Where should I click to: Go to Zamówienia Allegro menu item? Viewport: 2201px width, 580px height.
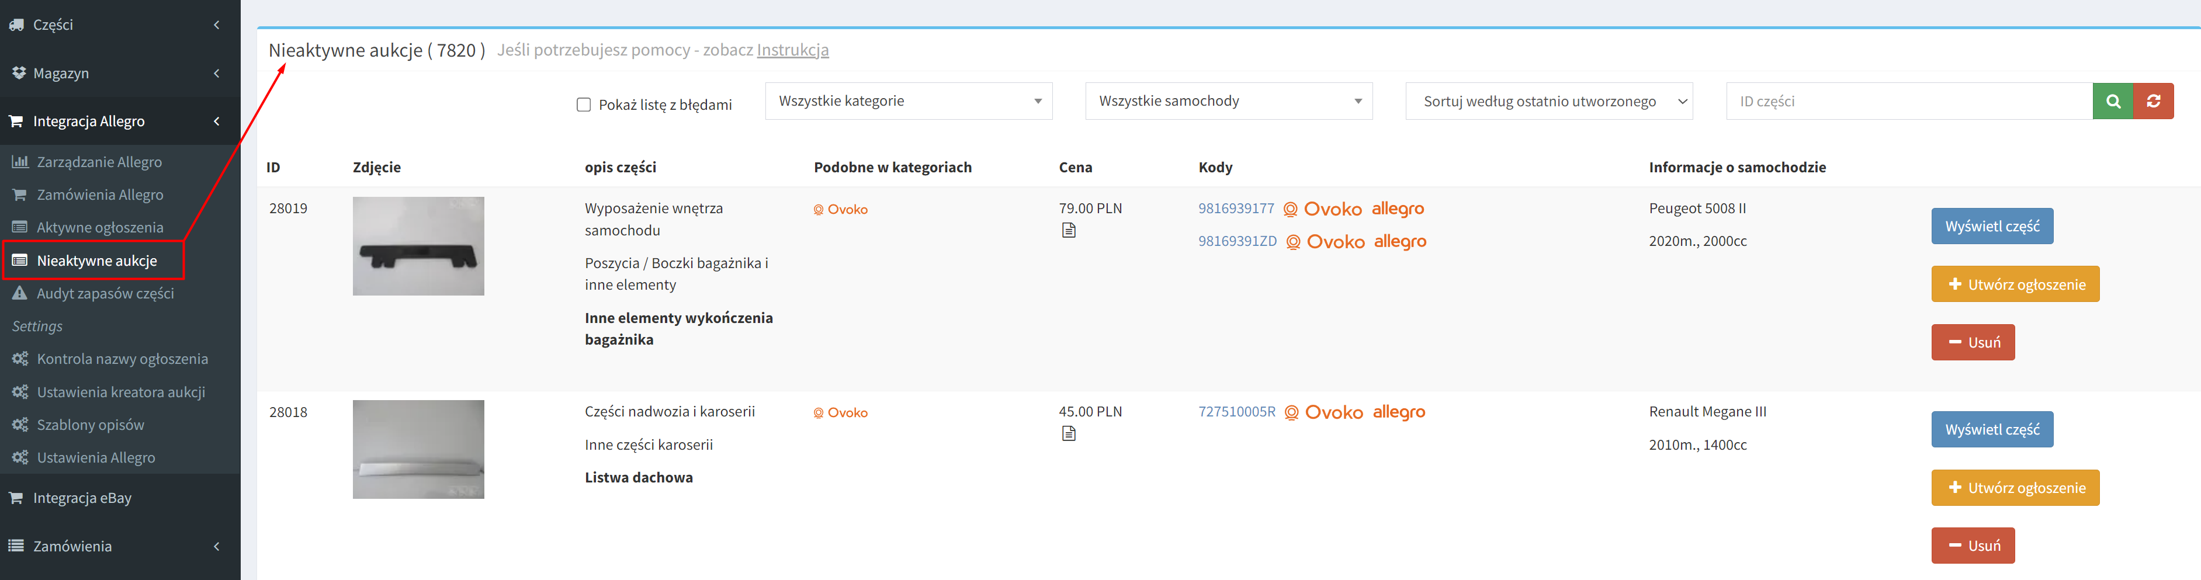tap(99, 195)
